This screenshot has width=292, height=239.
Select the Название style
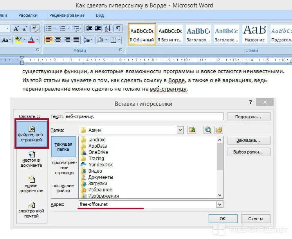point(254,34)
